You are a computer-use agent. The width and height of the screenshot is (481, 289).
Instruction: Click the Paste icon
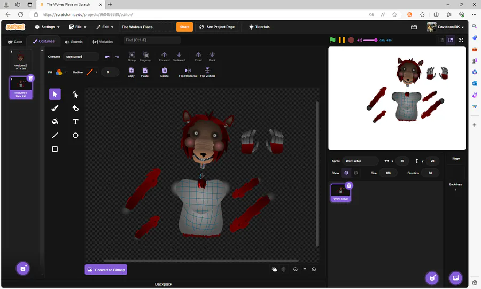(x=145, y=72)
